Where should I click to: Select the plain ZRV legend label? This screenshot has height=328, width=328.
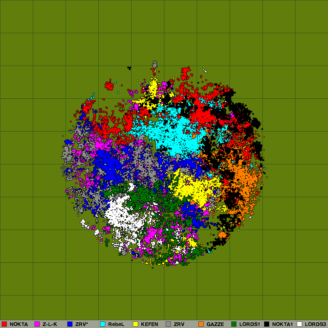coord(179,324)
